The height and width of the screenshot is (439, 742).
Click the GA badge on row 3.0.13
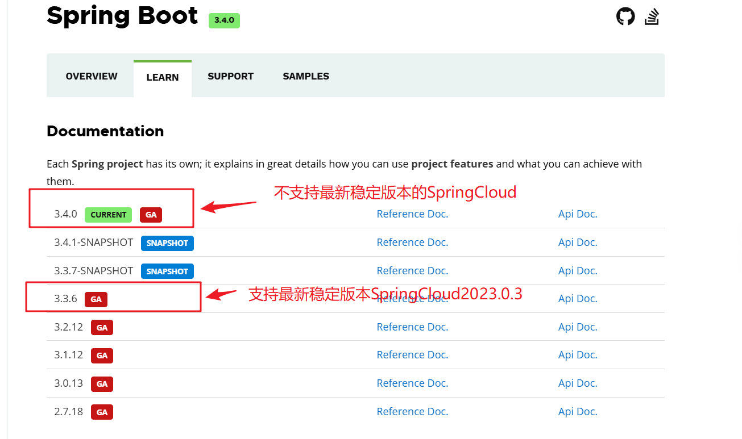tap(102, 384)
